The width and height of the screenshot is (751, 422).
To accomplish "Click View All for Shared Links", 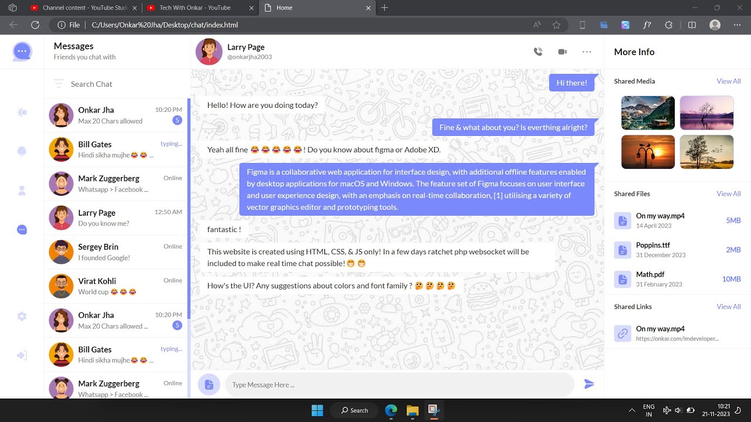I will (x=728, y=307).
